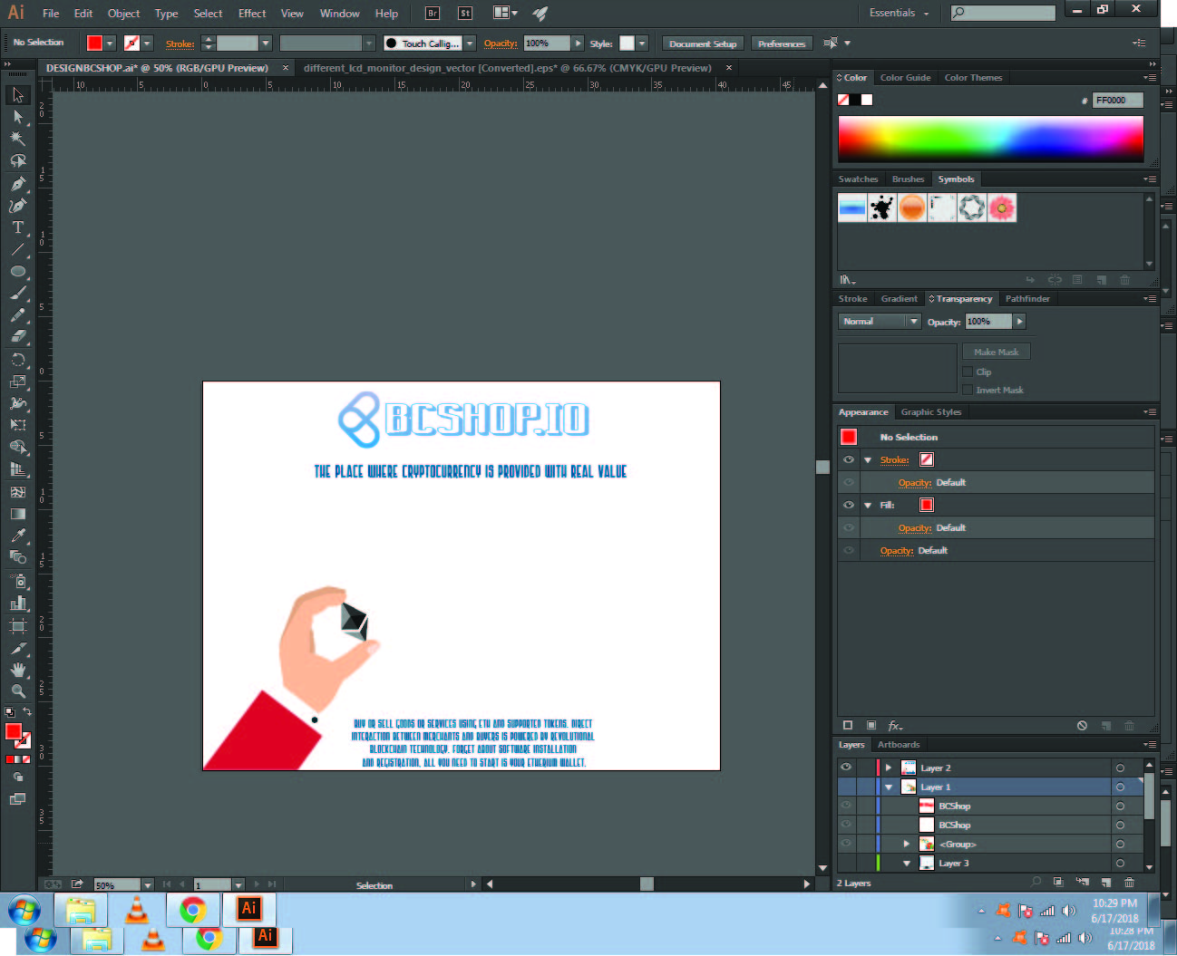This screenshot has height=956, width=1177.
Task: Select the Pen tool
Action: (x=18, y=183)
